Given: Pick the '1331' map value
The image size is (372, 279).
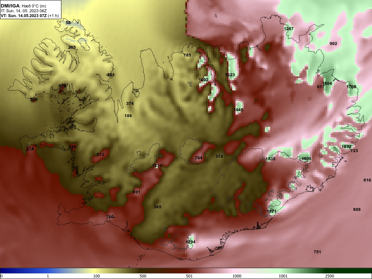Looking at the screenshot, I should (157, 166).
